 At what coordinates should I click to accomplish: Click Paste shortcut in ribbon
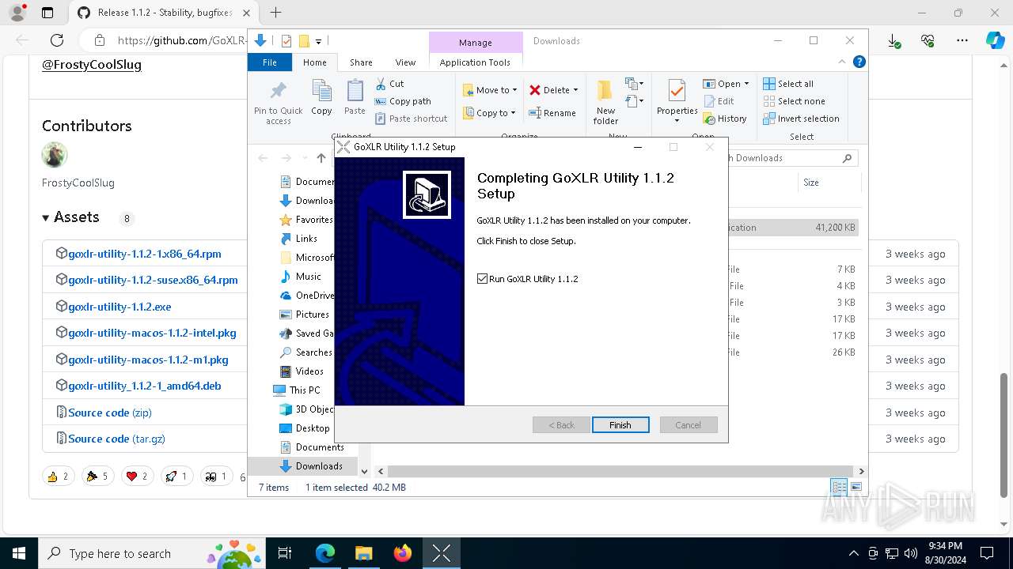click(x=412, y=119)
